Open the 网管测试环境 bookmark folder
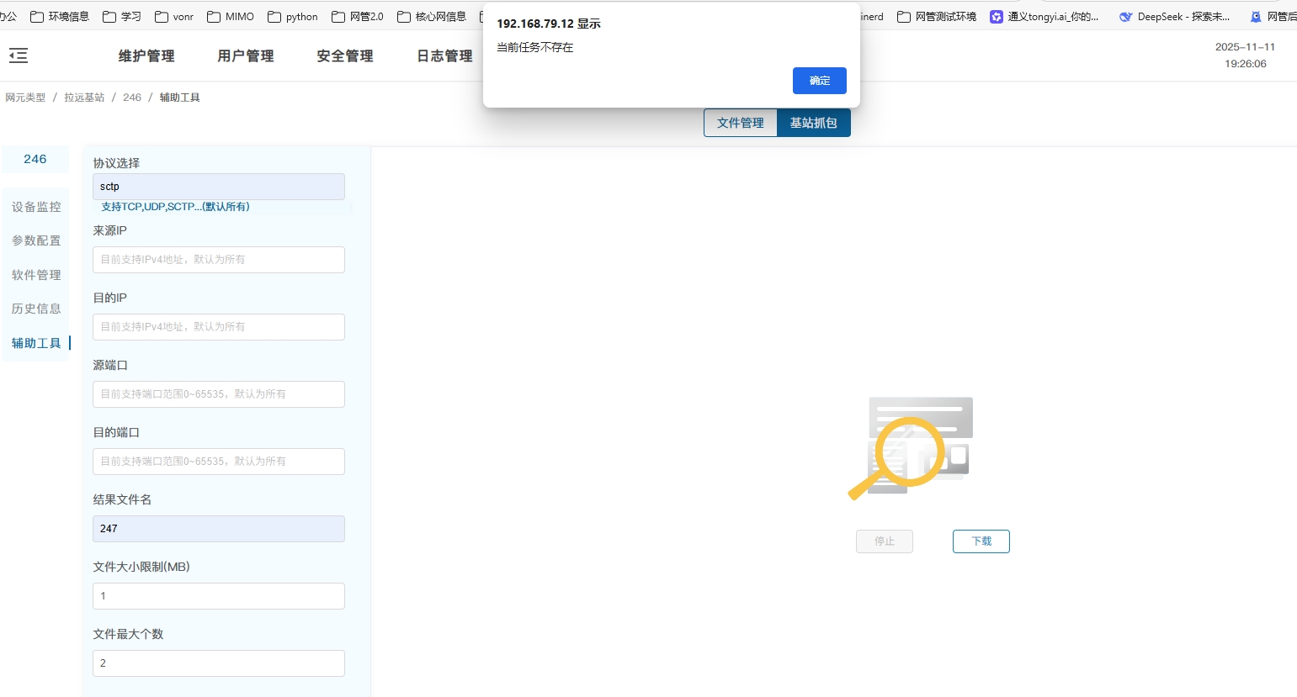This screenshot has height=697, width=1297. [937, 17]
